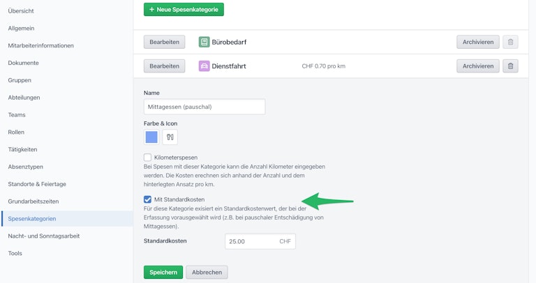Image resolution: width=536 pixels, height=283 pixels.
Task: Enable the Kilometerspesen checkbox
Action: pyautogui.click(x=147, y=158)
